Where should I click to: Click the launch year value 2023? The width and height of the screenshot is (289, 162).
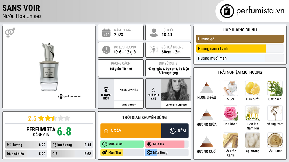pyautogui.click(x=119, y=35)
